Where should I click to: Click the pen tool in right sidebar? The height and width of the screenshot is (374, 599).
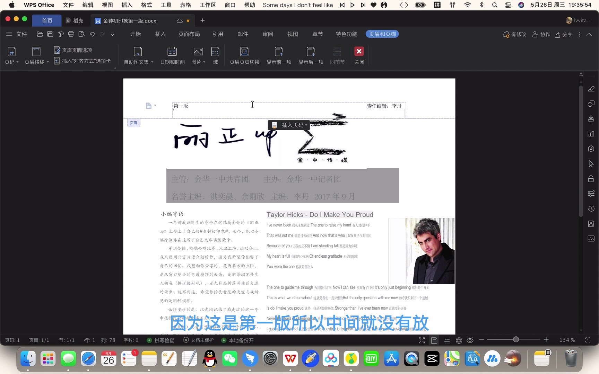[x=591, y=89]
